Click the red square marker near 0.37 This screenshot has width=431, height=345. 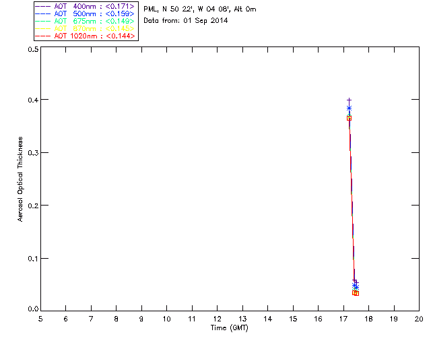coord(349,118)
